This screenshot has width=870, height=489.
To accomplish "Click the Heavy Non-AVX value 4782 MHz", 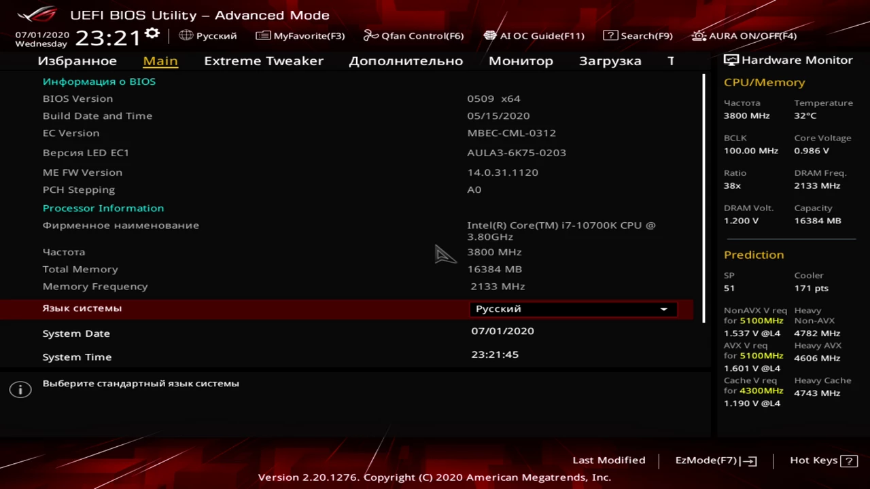I will 817,333.
